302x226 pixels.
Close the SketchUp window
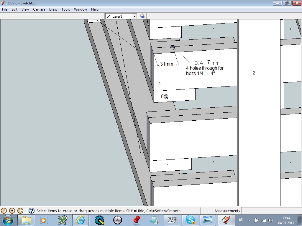[297, 3]
